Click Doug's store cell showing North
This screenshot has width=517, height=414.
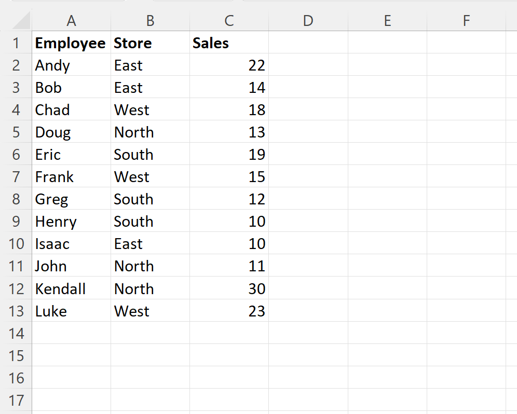(x=150, y=132)
